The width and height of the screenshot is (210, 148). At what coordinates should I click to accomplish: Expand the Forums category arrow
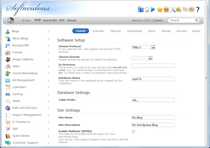[x=48, y=52]
